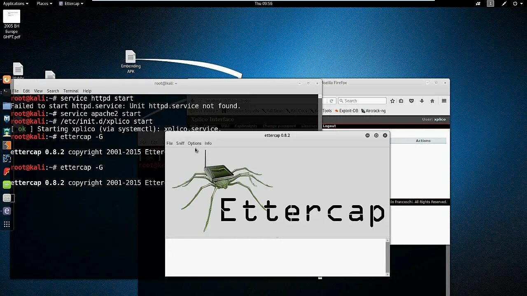Open terminal Help menu
This screenshot has height=296, width=527.
pyautogui.click(x=87, y=91)
